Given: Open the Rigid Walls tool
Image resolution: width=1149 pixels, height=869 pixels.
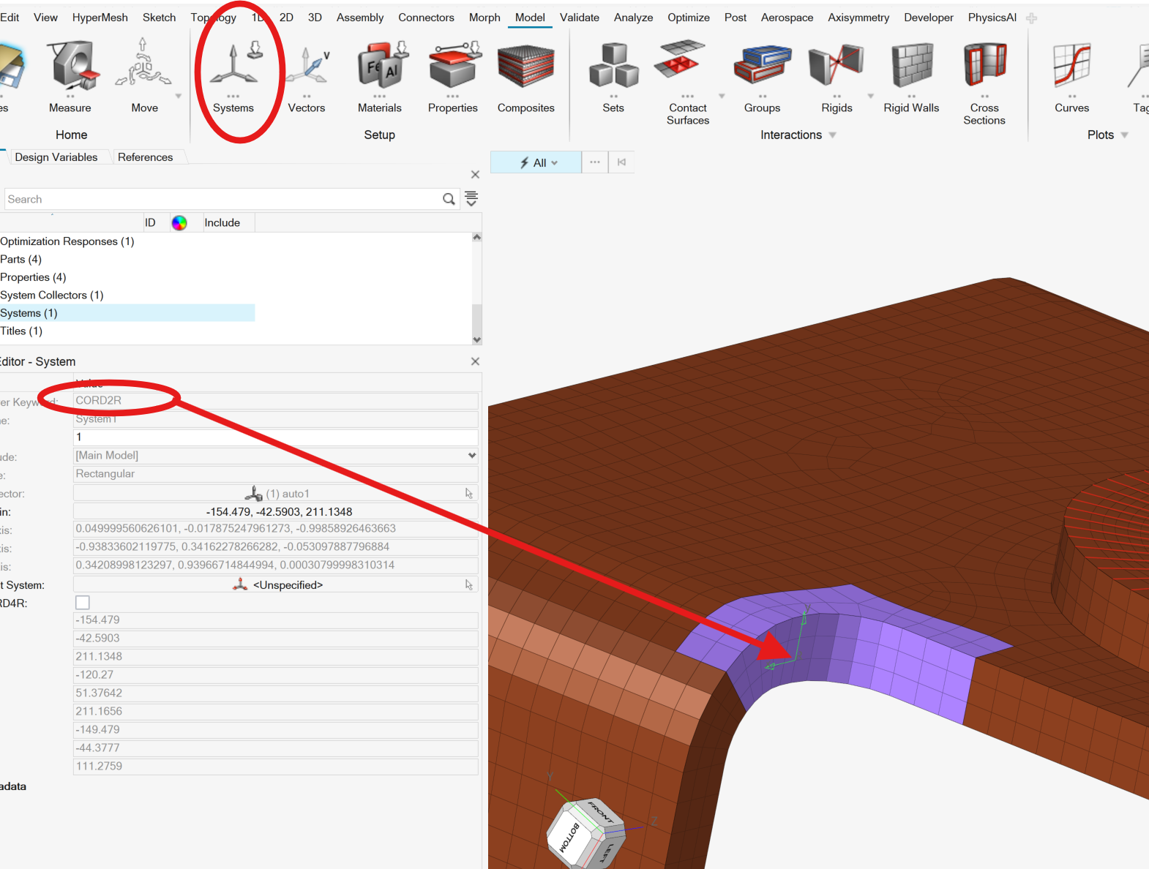Looking at the screenshot, I should pyautogui.click(x=911, y=77).
